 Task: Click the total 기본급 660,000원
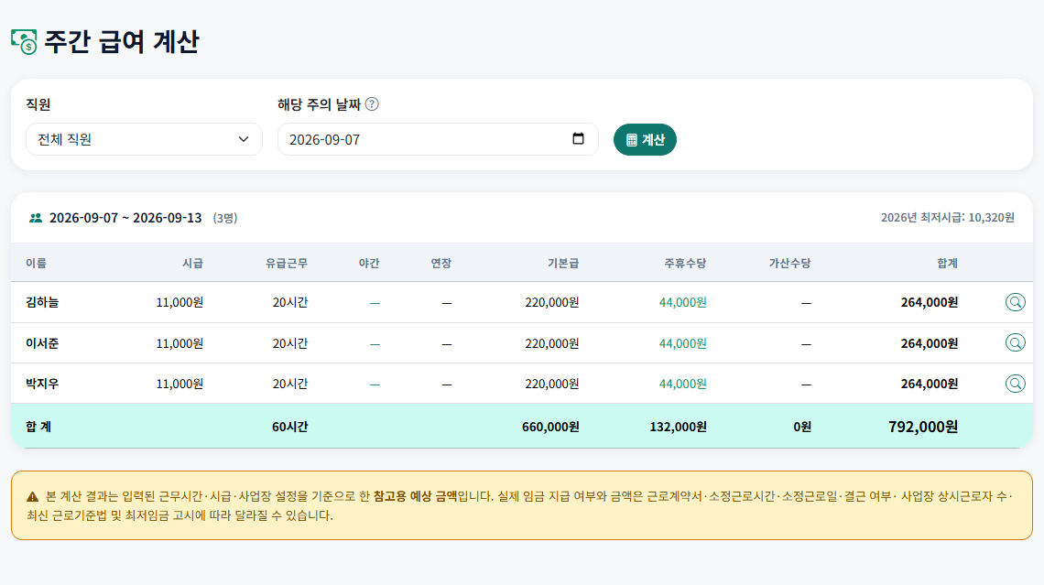tap(550, 427)
